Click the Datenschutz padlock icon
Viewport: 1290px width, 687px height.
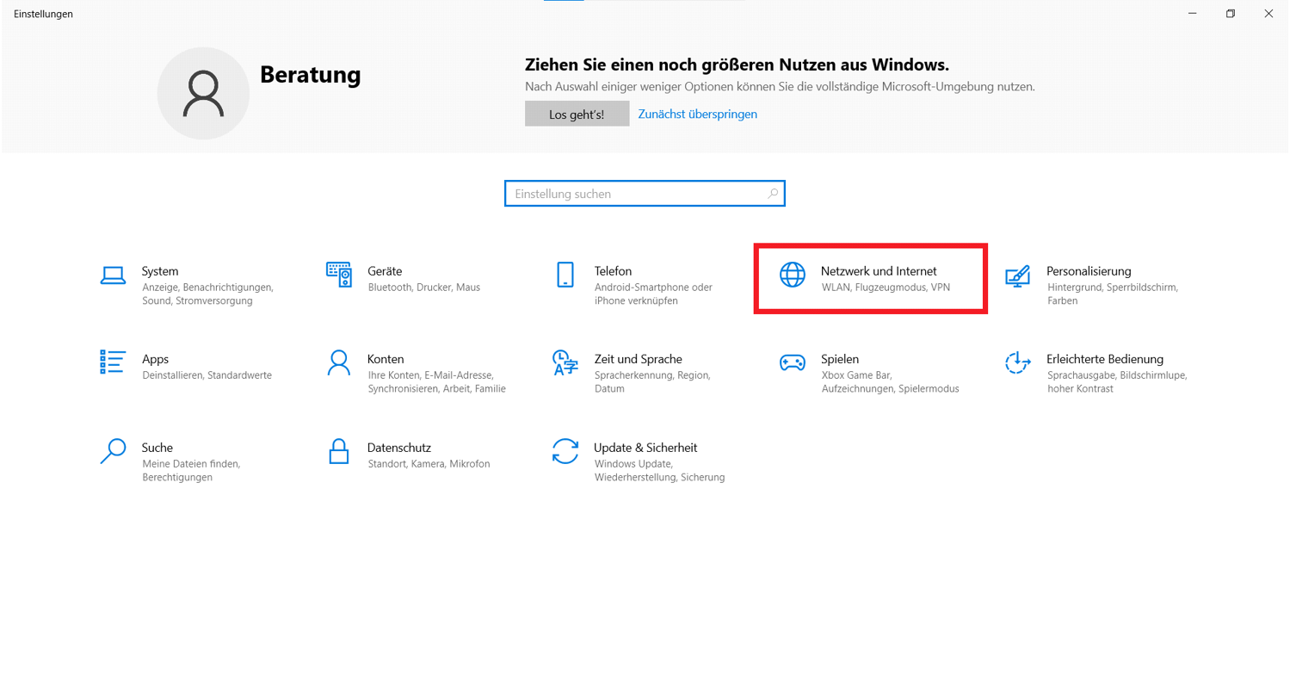point(339,450)
